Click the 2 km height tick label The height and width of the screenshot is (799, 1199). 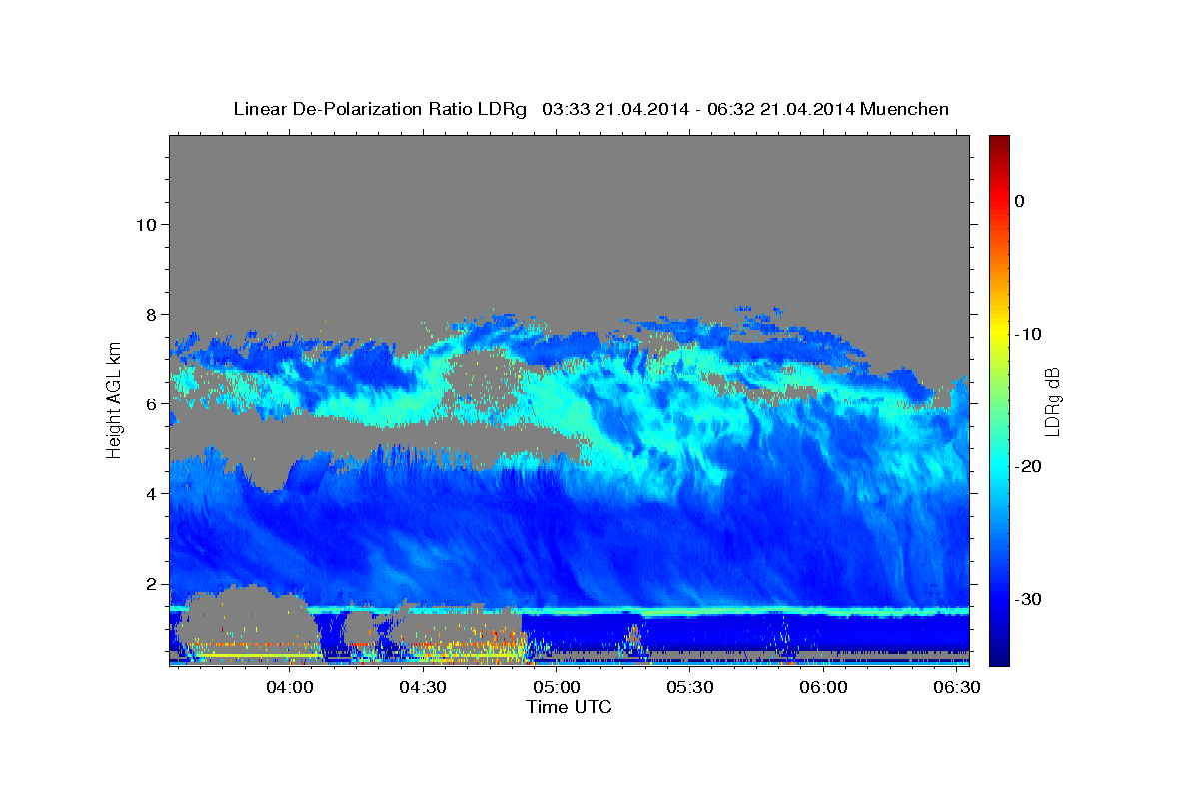pyautogui.click(x=150, y=584)
